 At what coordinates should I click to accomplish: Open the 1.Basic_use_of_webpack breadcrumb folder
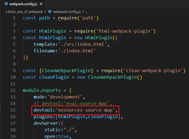24,12
